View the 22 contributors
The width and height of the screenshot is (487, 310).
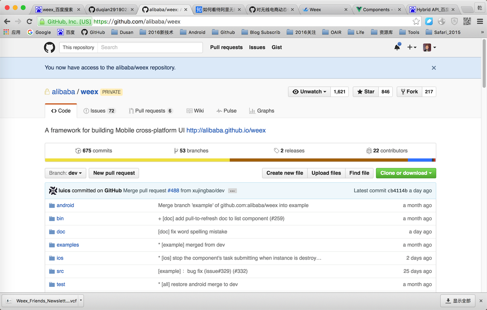(x=387, y=151)
